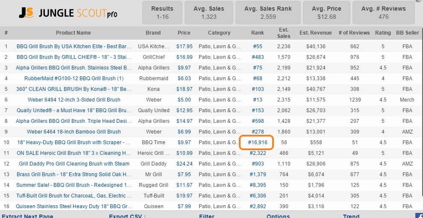
Task: Sort by Est. Revenue column header
Action: 316,33
